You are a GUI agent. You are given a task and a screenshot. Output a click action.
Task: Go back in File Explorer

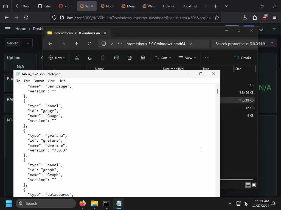[50, 44]
